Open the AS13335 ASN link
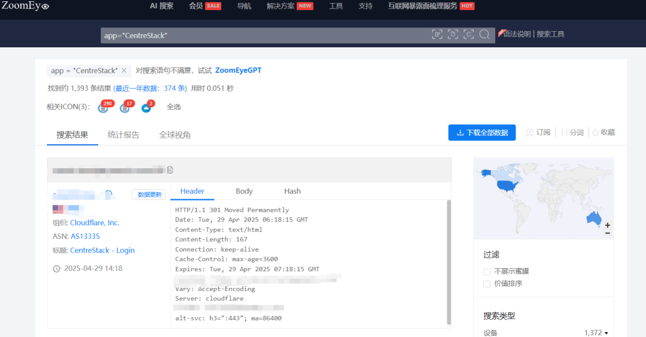Image resolution: width=646 pixels, height=337 pixels. coord(86,236)
